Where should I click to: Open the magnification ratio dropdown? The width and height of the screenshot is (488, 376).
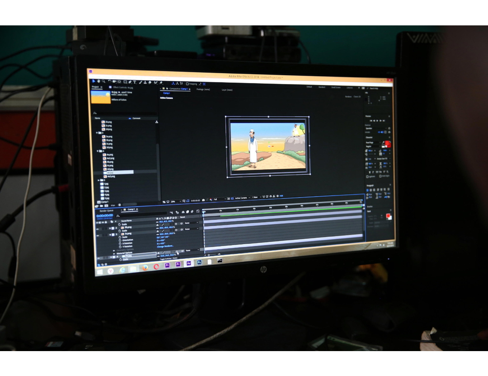coord(176,202)
